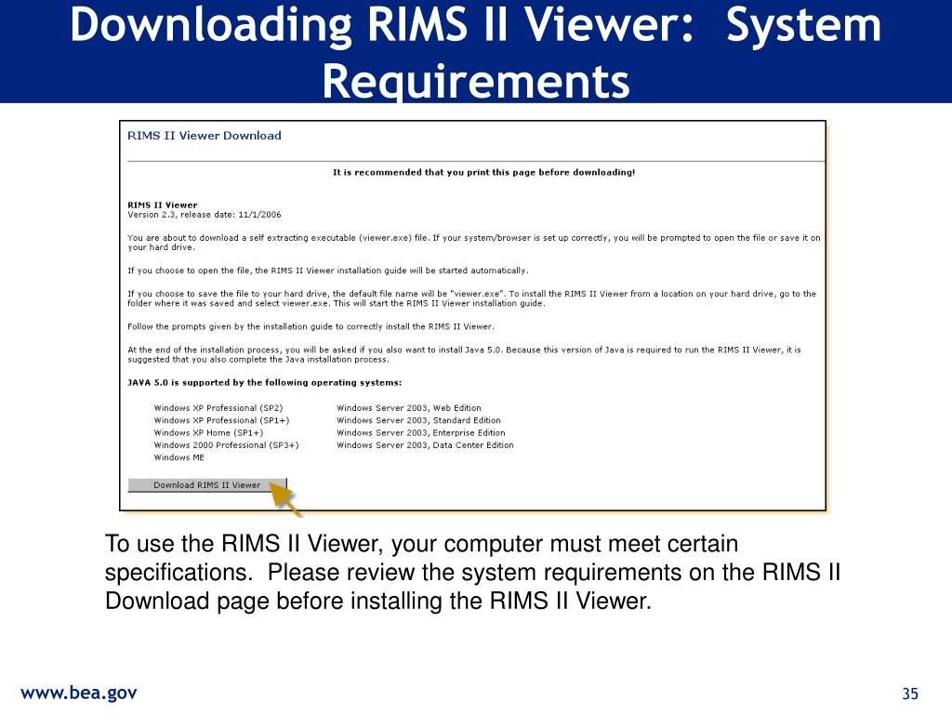952x714 pixels.
Task: Click the 'To use the RIMS II Viewer' caption
Action: [472, 572]
